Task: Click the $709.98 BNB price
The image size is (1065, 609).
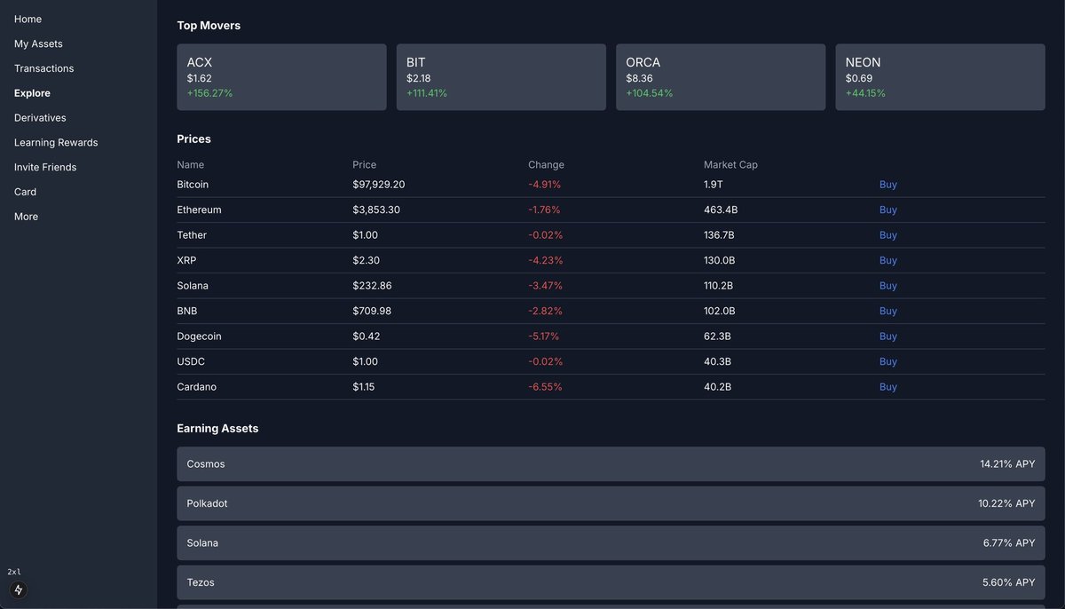Action: point(372,312)
